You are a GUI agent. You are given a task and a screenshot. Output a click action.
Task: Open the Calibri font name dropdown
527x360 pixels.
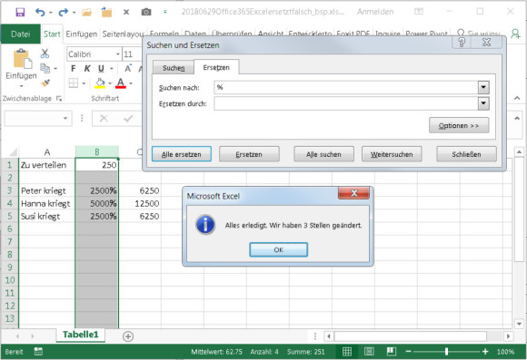click(118, 54)
